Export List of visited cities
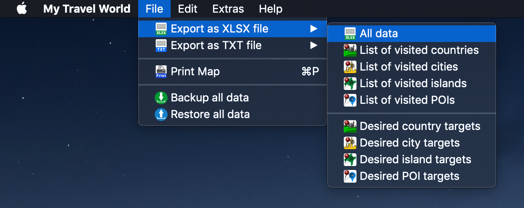Viewport: 524px width, 208px height. coord(412,67)
